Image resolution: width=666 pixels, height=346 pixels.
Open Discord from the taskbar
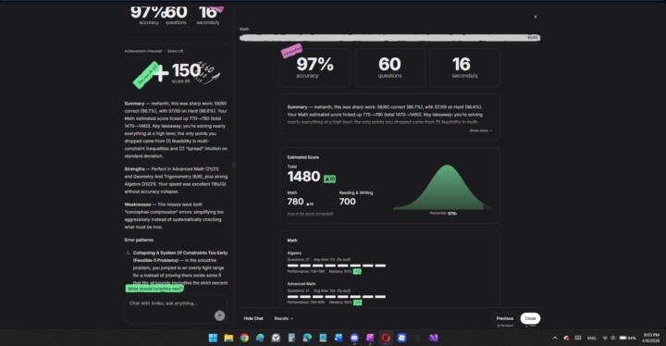[x=354, y=338]
